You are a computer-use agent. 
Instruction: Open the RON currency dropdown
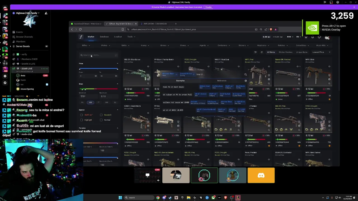(x=290, y=37)
